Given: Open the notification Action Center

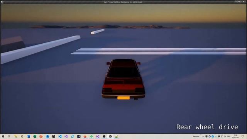Looking at the screenshot, I should (243, 136).
